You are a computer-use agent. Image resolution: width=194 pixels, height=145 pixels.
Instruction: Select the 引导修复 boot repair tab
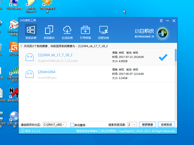(85, 32)
